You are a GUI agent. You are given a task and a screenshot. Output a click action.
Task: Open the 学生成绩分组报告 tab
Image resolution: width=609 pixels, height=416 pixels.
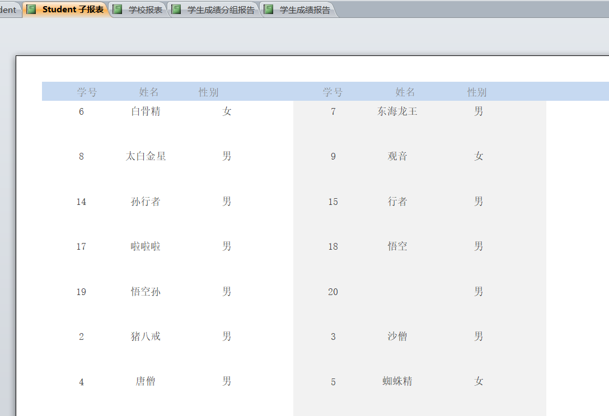click(x=220, y=10)
